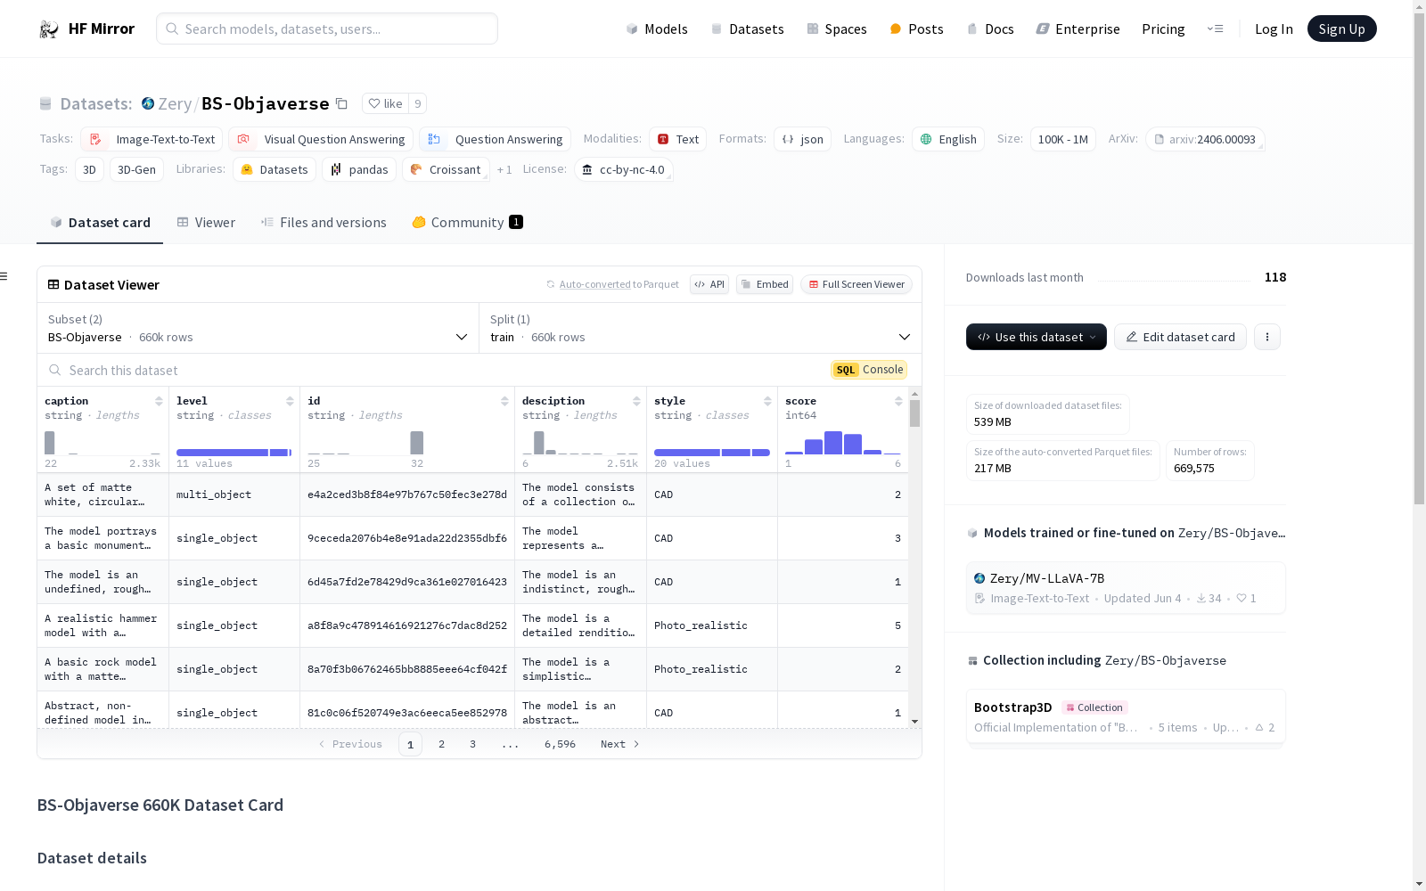The image size is (1426, 891).
Task: Switch to the Dataset card tab
Action: pos(100,223)
